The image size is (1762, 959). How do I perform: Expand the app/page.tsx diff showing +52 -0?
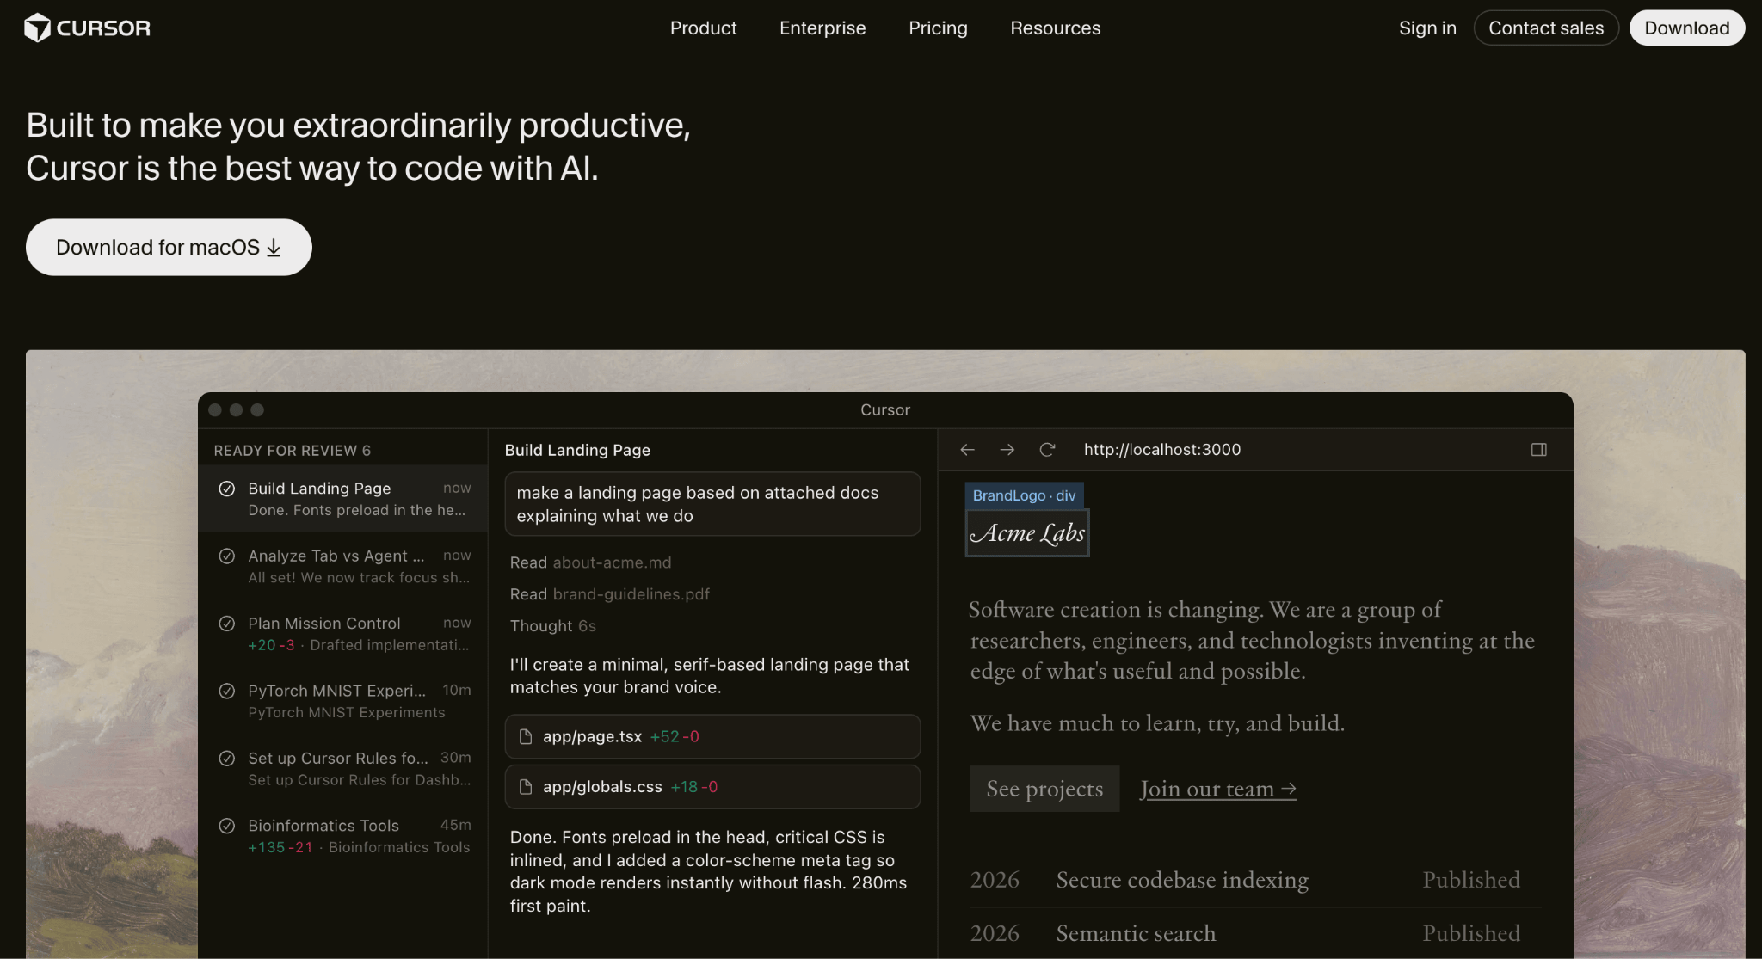712,736
